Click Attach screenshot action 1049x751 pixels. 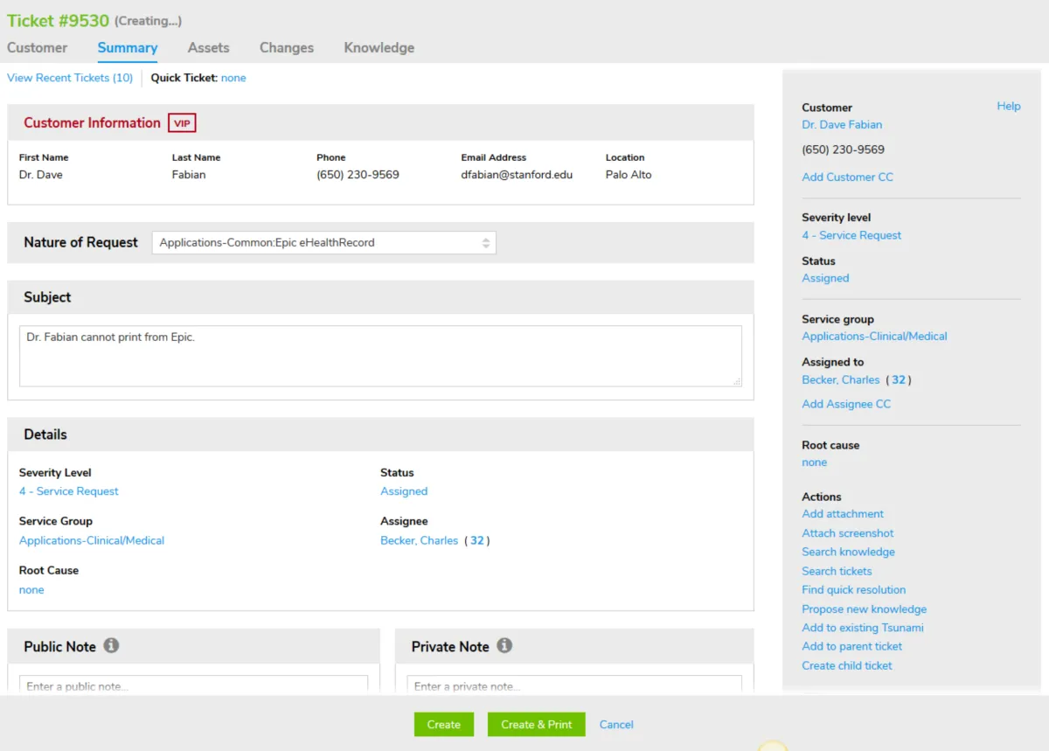click(x=847, y=533)
